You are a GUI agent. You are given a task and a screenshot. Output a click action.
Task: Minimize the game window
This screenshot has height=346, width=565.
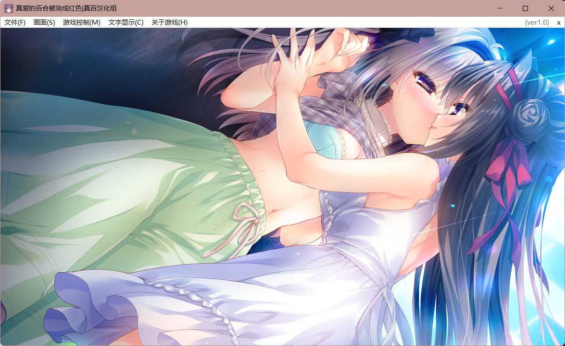pos(500,8)
